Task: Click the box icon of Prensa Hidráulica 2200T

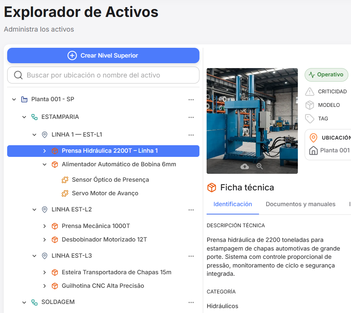Action: (x=55, y=151)
